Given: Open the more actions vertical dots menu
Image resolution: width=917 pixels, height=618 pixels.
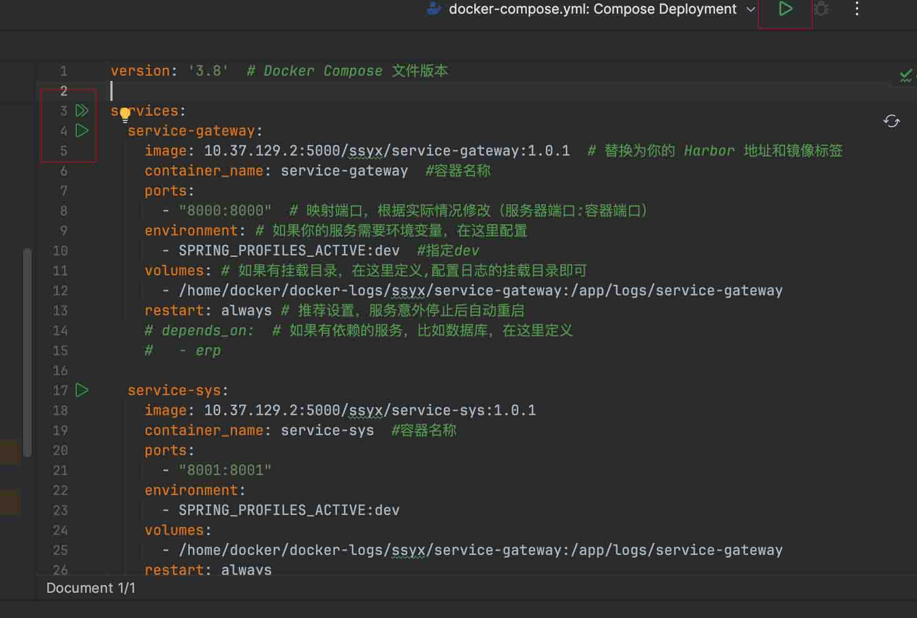Looking at the screenshot, I should tap(857, 9).
